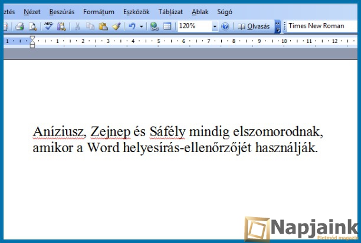The width and height of the screenshot is (361, 243).
Task: Click the formatting toolbar drag handle
Action: pyautogui.click(x=284, y=26)
